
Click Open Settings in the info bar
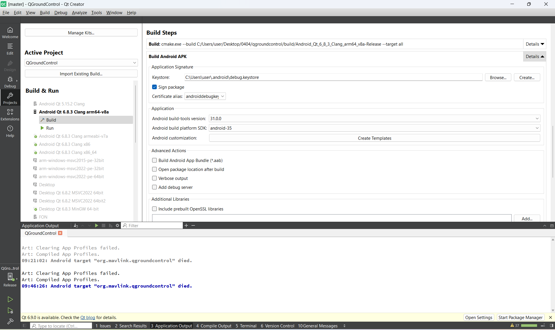pyautogui.click(x=479, y=317)
